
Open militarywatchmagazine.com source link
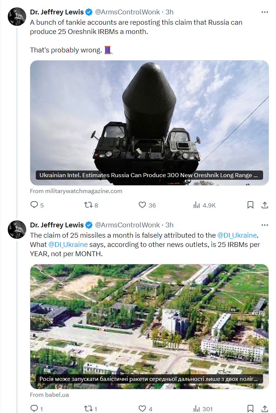tap(76, 191)
